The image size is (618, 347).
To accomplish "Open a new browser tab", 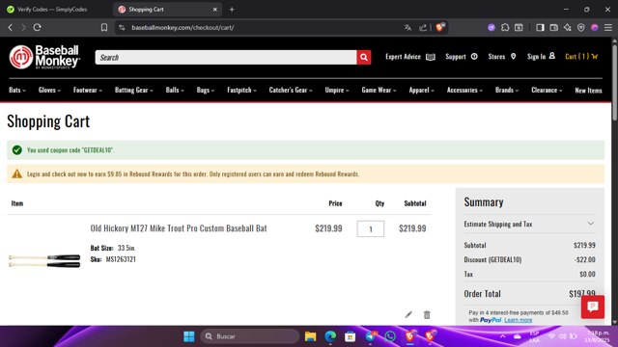I will click(232, 9).
